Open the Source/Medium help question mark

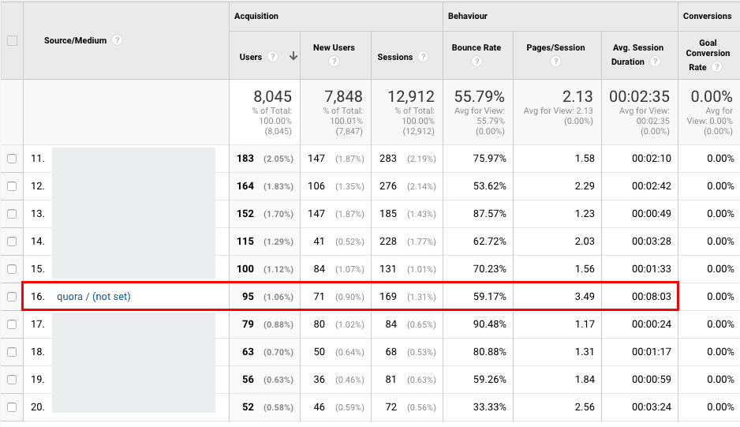point(117,40)
